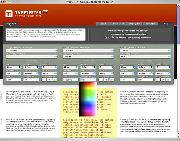Open the requirements tab

(119, 24)
